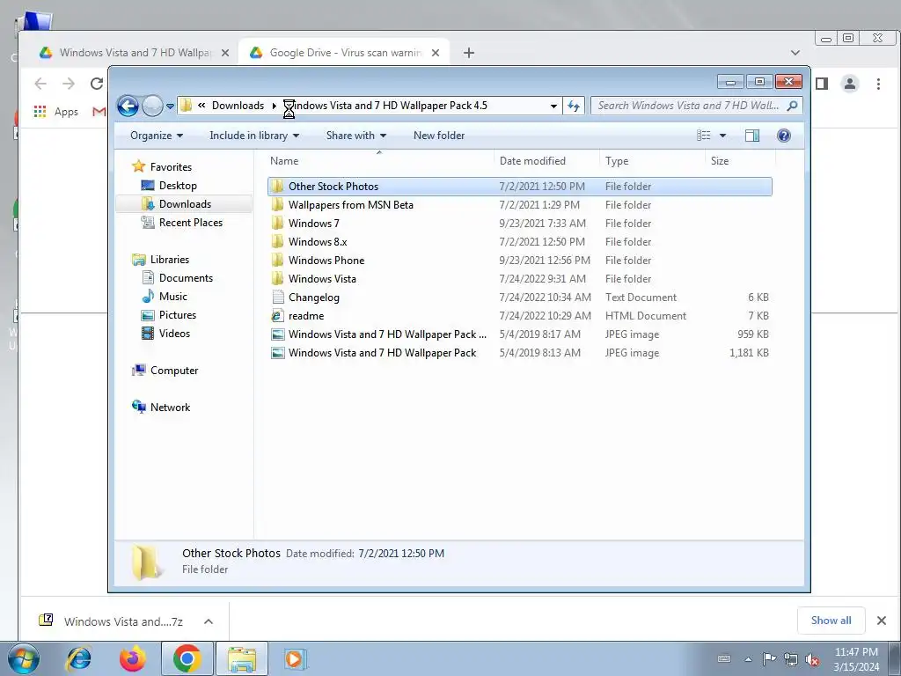901x676 pixels.
Task: Reload the page in Chrome
Action: [x=97, y=84]
